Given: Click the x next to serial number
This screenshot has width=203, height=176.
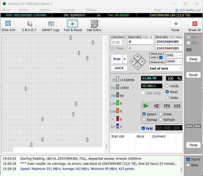Looking at the screenshot, I should (99, 15).
